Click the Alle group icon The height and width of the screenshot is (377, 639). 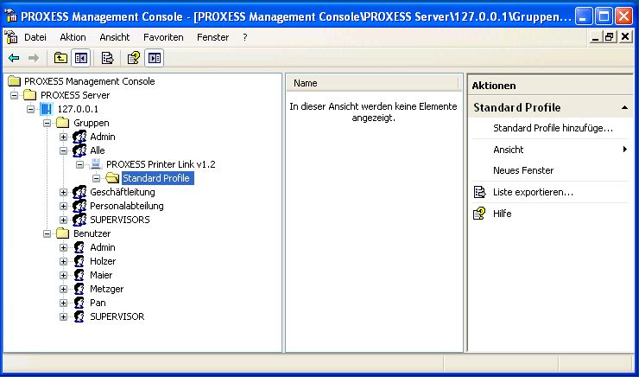tap(79, 150)
